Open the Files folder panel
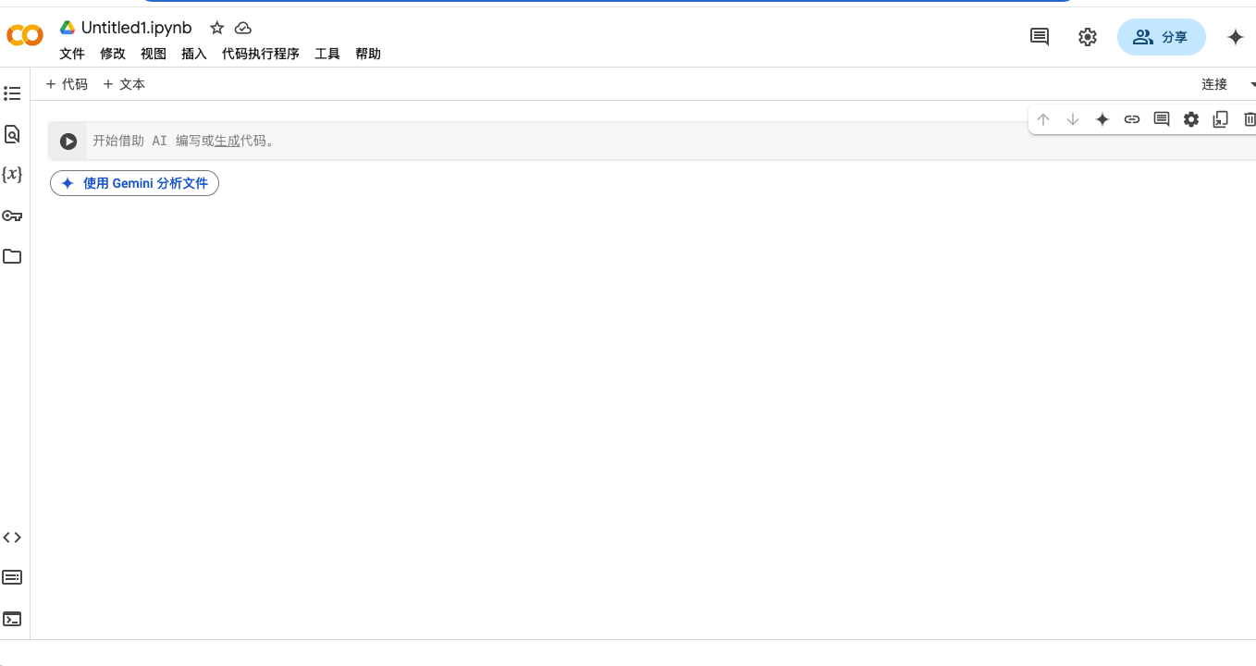 pyautogui.click(x=12, y=256)
